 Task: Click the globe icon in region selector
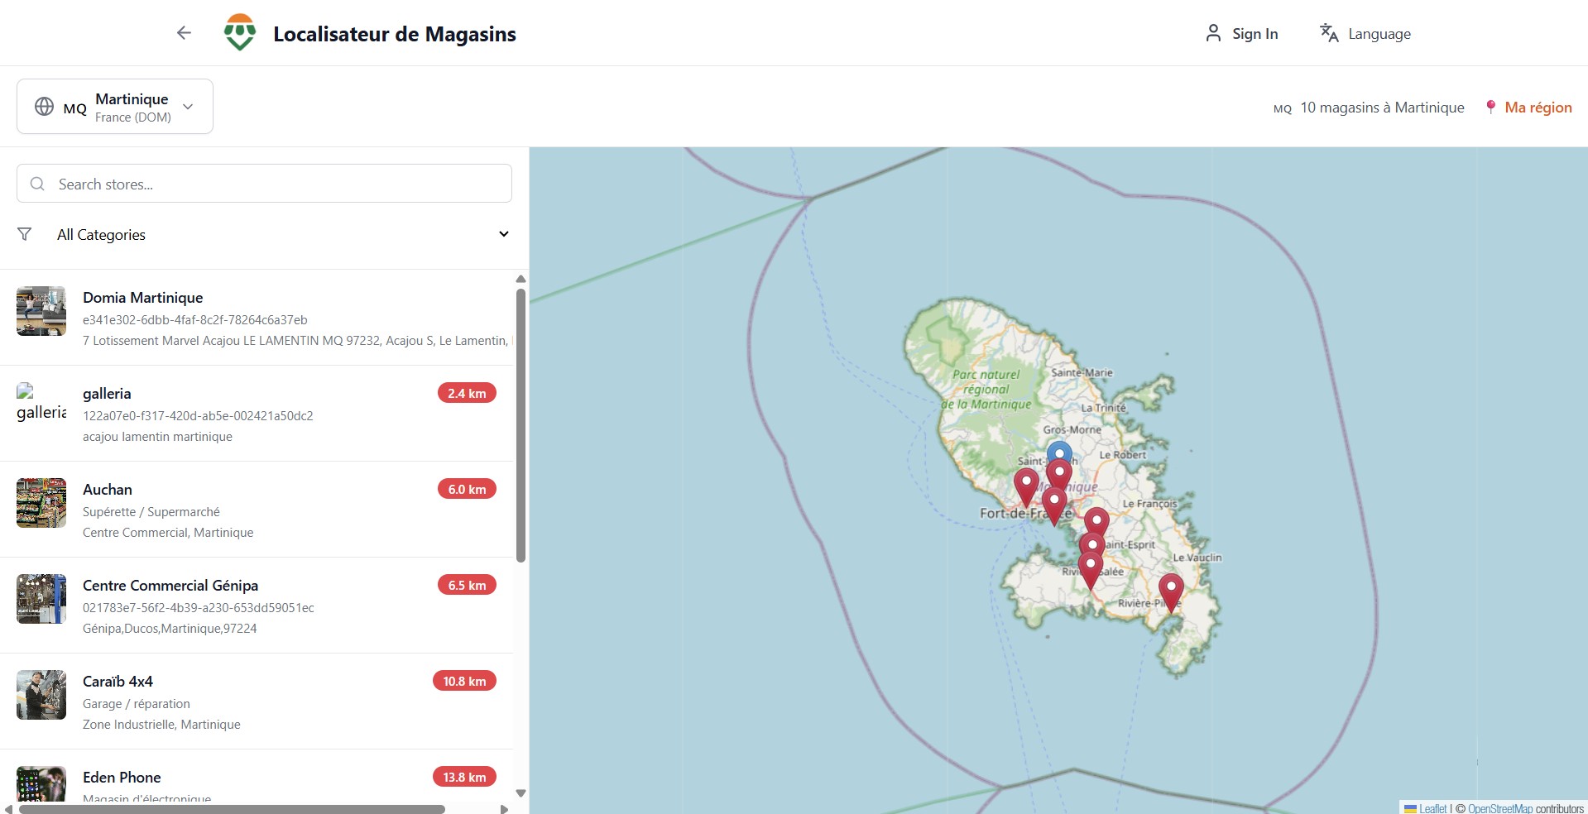(44, 107)
